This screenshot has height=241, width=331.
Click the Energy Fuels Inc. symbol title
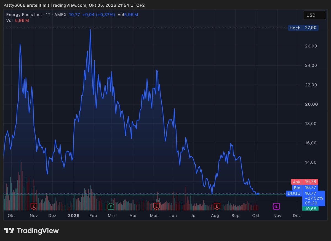coord(24,15)
